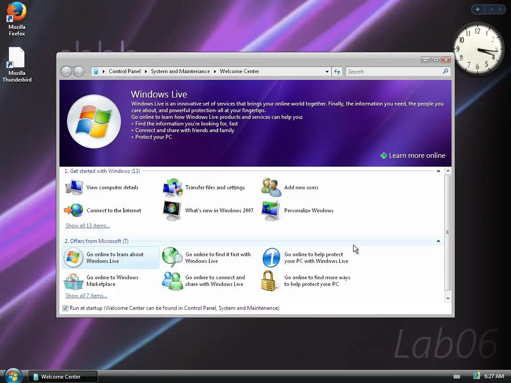The height and width of the screenshot is (383, 511).
Task: Click the green arrow beside Learn more online
Action: (x=384, y=156)
